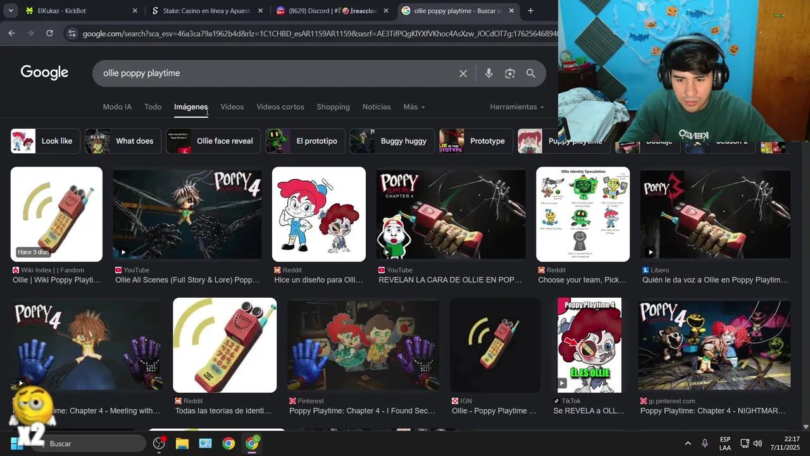The image size is (810, 456).
Task: Open the Libero Poppy 3 video thumbnail
Action: 715,214
